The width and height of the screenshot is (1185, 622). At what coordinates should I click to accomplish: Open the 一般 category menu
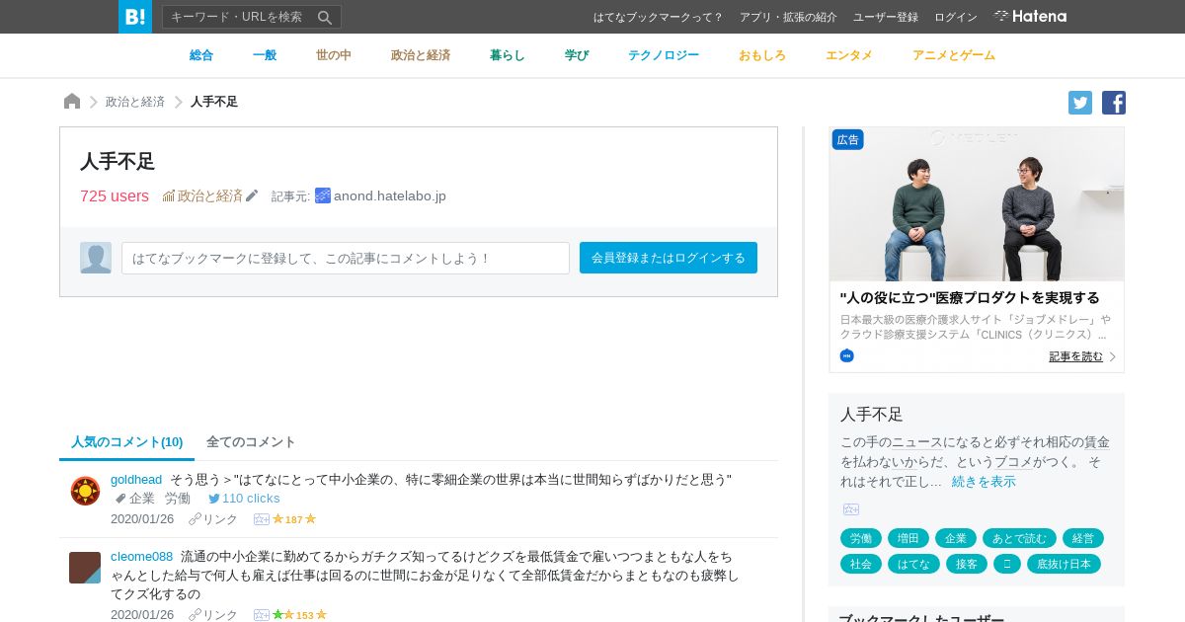pos(265,55)
